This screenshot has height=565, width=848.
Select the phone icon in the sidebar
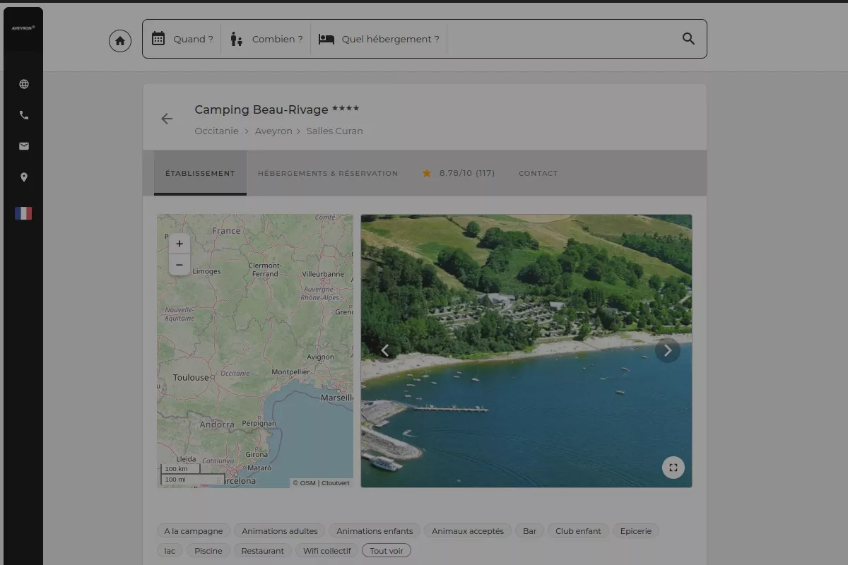click(x=23, y=114)
